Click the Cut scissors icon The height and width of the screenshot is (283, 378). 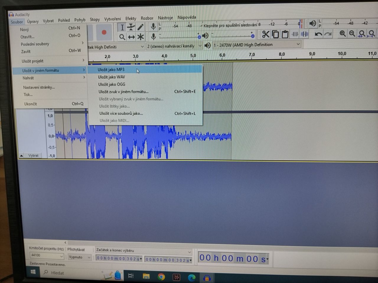(265, 34)
